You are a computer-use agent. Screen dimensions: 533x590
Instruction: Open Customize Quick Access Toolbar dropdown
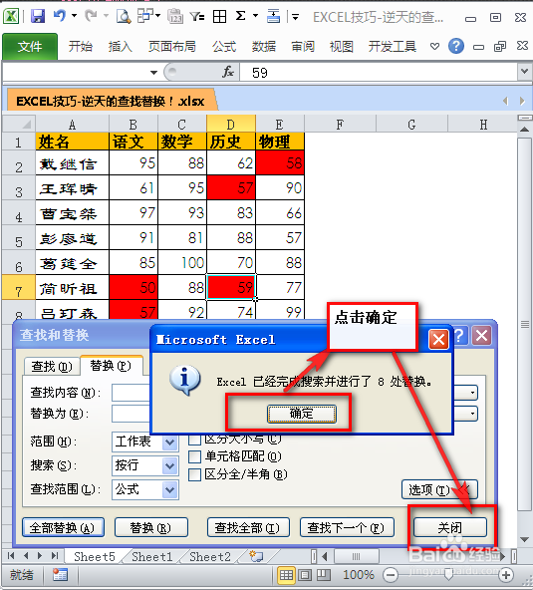296,17
